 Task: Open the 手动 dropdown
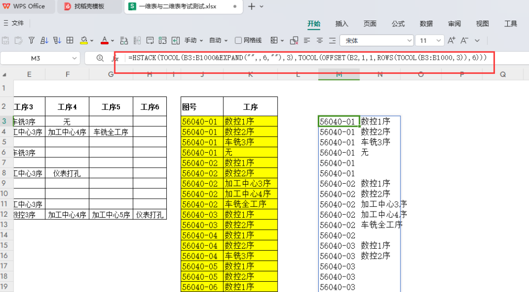pos(193,40)
